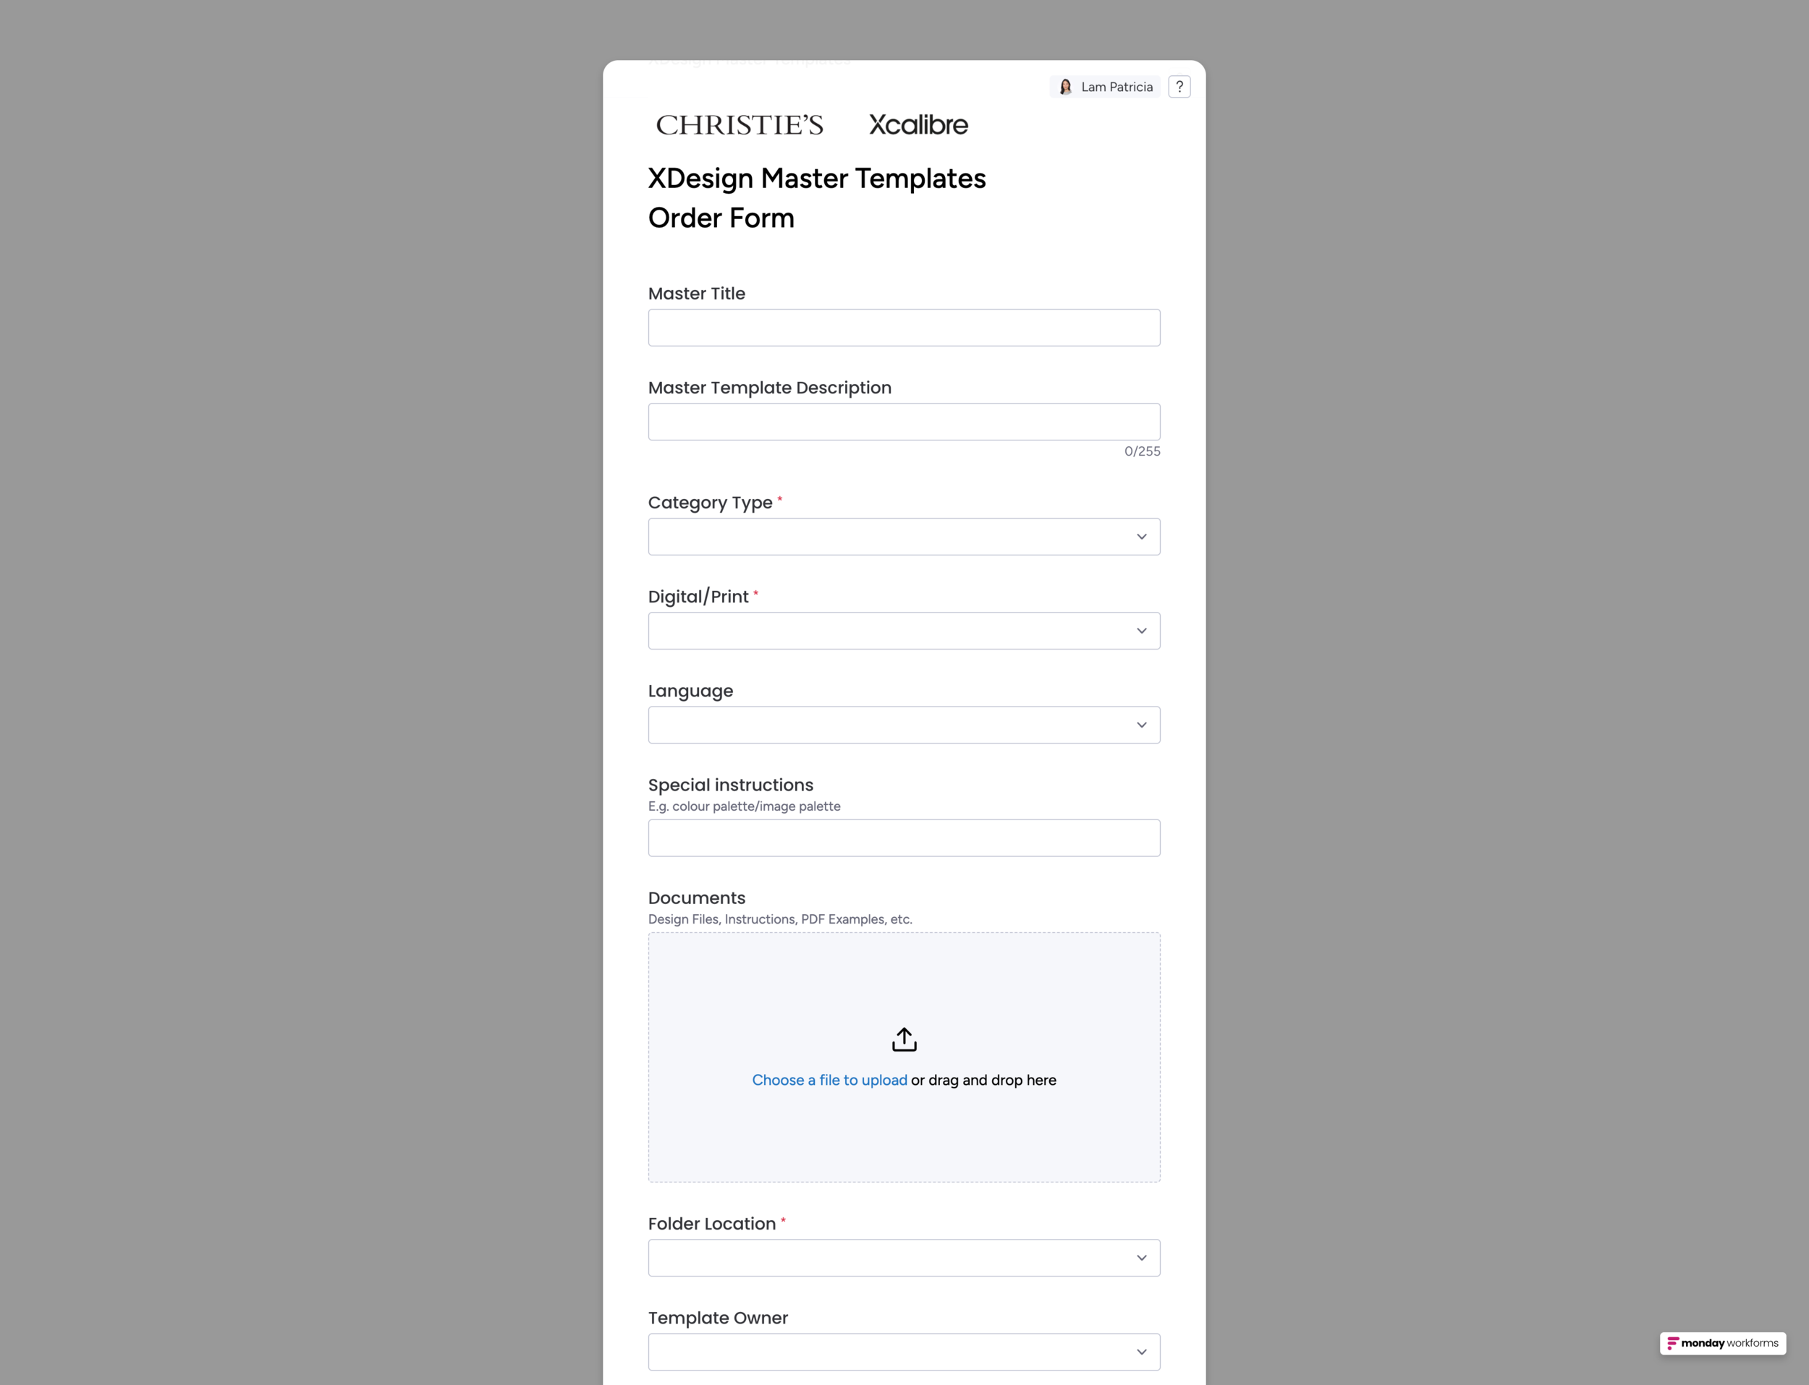Open the Category Type dropdown
1809x1385 pixels.
tap(903, 537)
